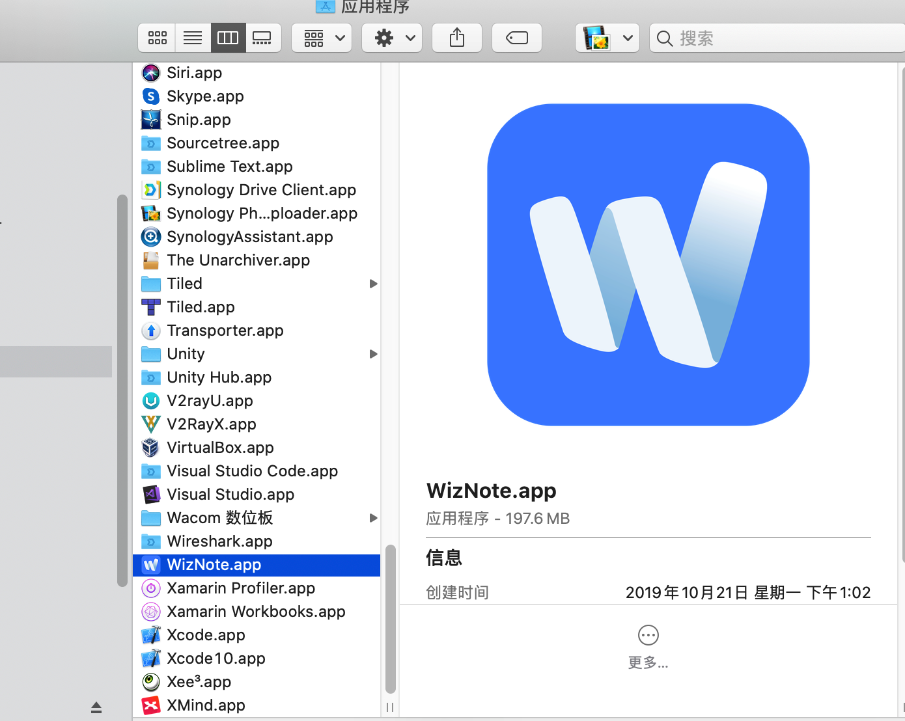Viewport: 905px width, 721px height.
Task: Switch to list view mode
Action: tap(192, 38)
